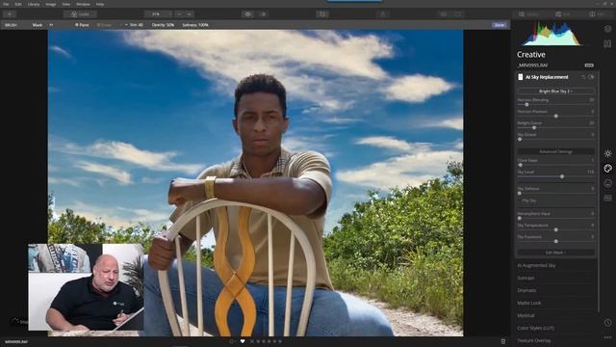Open the Image menu

click(x=51, y=4)
